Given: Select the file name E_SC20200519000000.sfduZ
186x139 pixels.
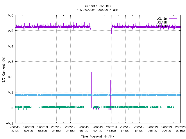Looking at the screenshot, I should (x=97, y=10).
